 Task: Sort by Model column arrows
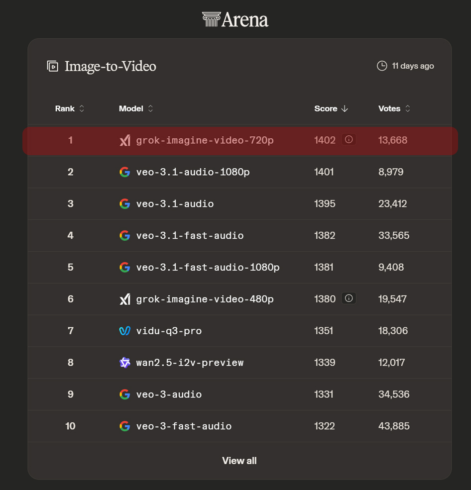click(150, 108)
